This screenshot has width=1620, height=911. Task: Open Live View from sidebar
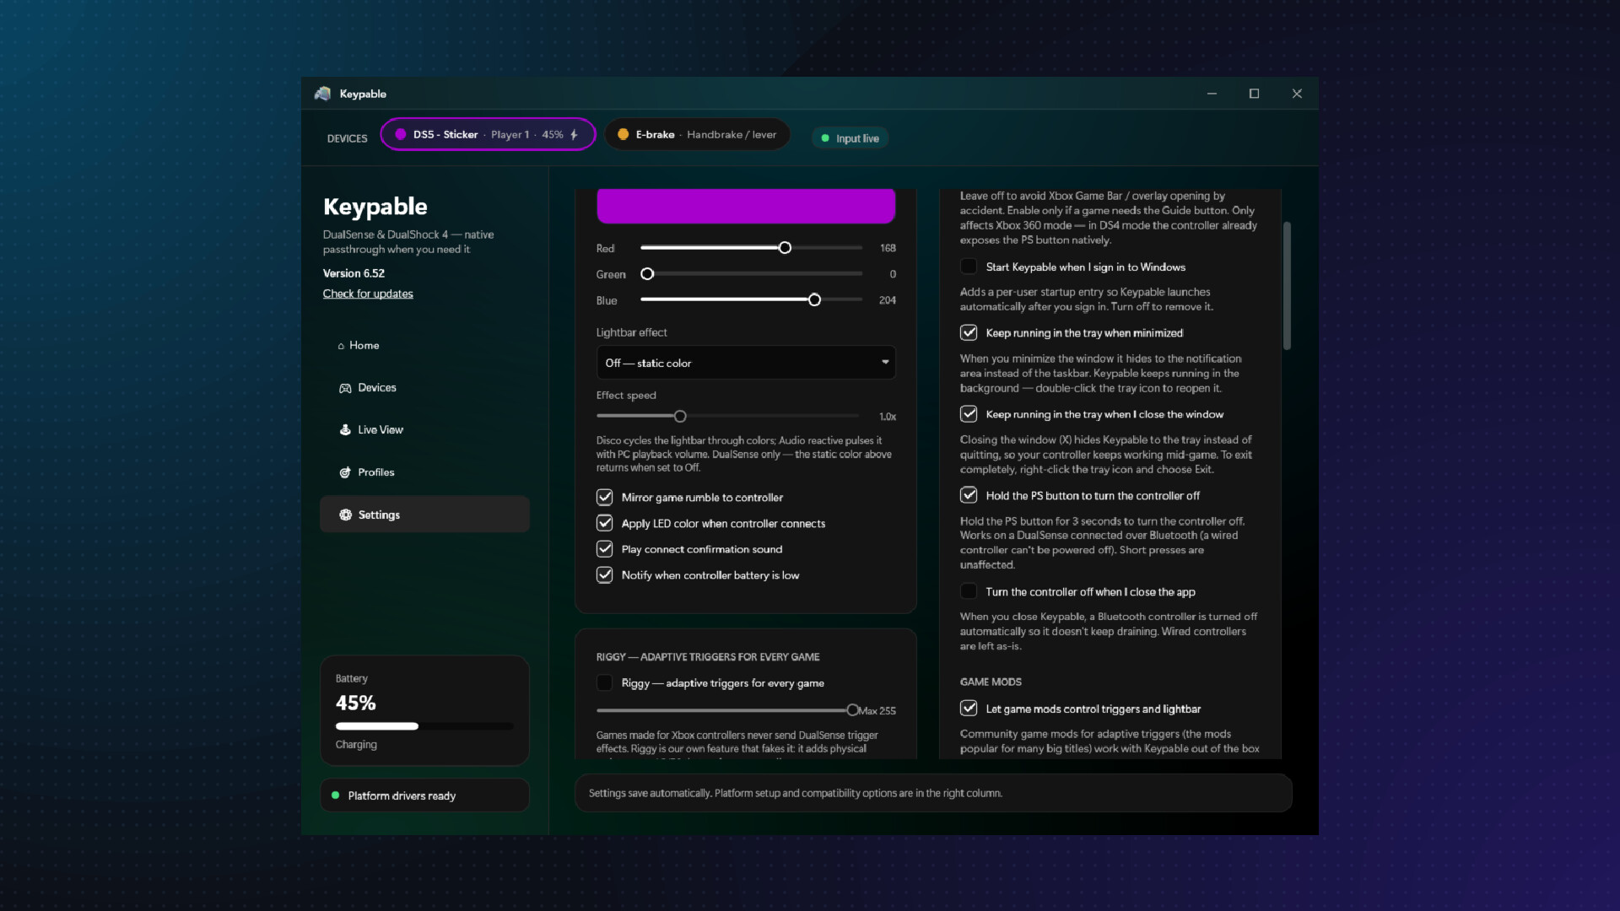tap(424, 430)
